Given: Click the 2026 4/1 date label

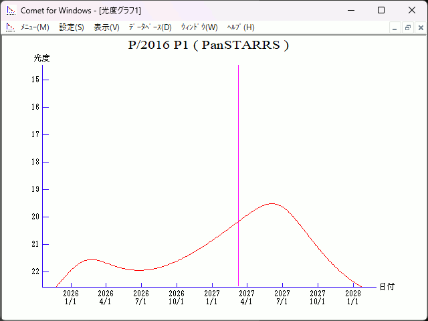Looking at the screenshot, I should 106,298.
